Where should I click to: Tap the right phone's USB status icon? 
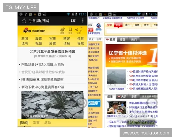(96, 14)
